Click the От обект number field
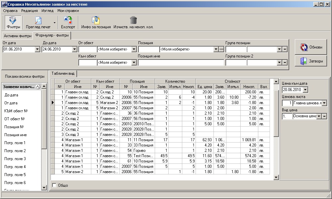Viewport: 332px width, 199px height. pyautogui.click(x=88, y=49)
